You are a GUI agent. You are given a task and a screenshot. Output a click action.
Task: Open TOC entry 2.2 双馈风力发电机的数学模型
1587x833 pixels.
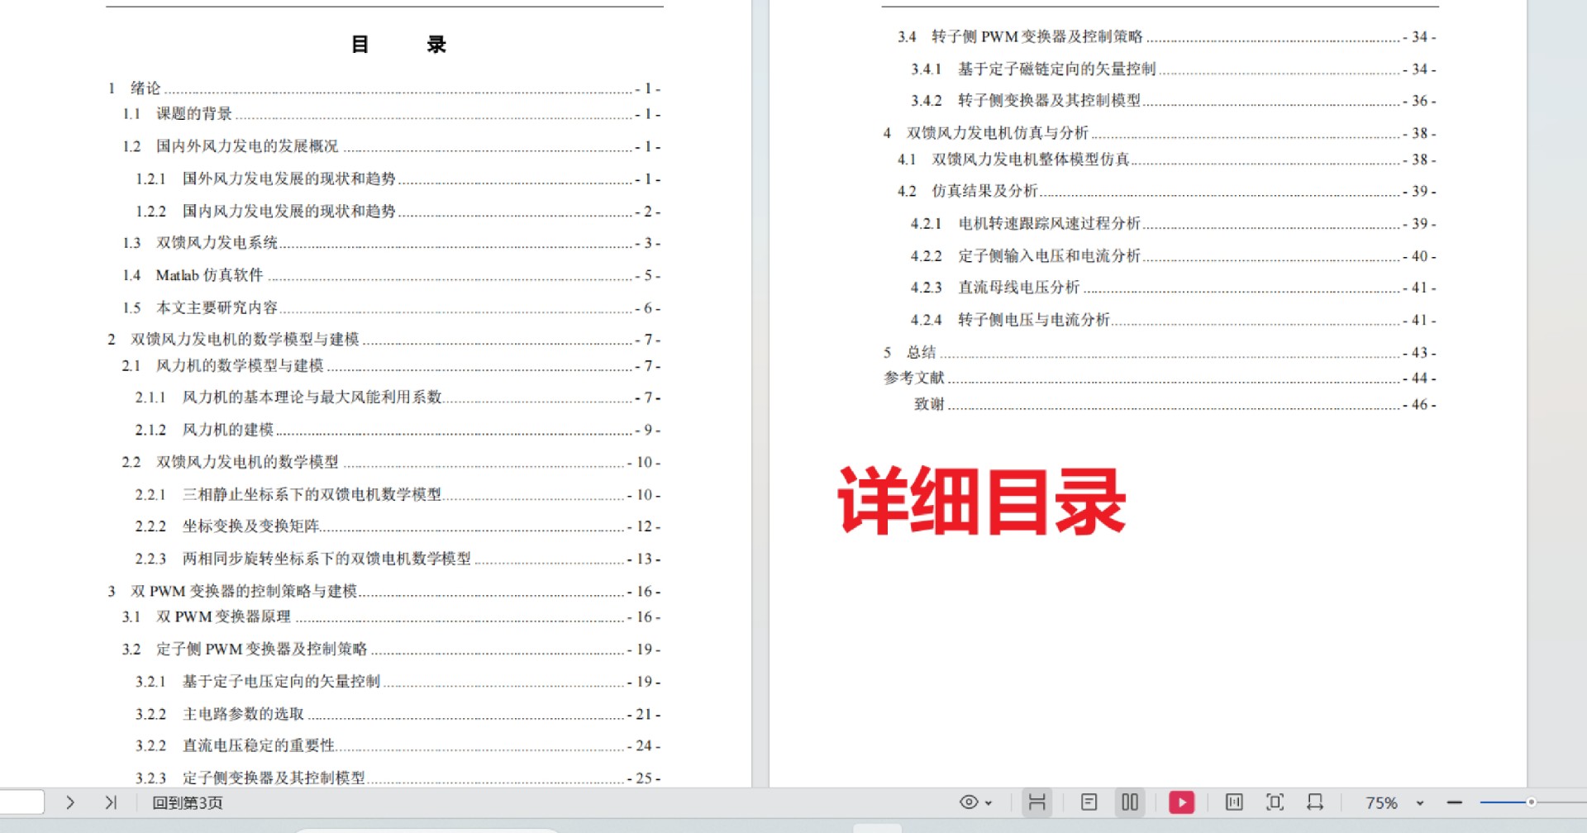coord(392,462)
